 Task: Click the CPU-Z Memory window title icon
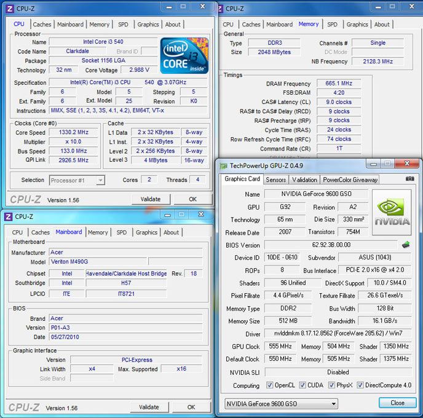(219, 9)
